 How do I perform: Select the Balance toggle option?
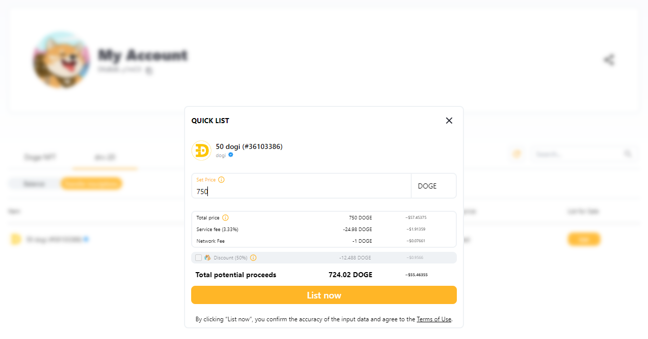[34, 184]
